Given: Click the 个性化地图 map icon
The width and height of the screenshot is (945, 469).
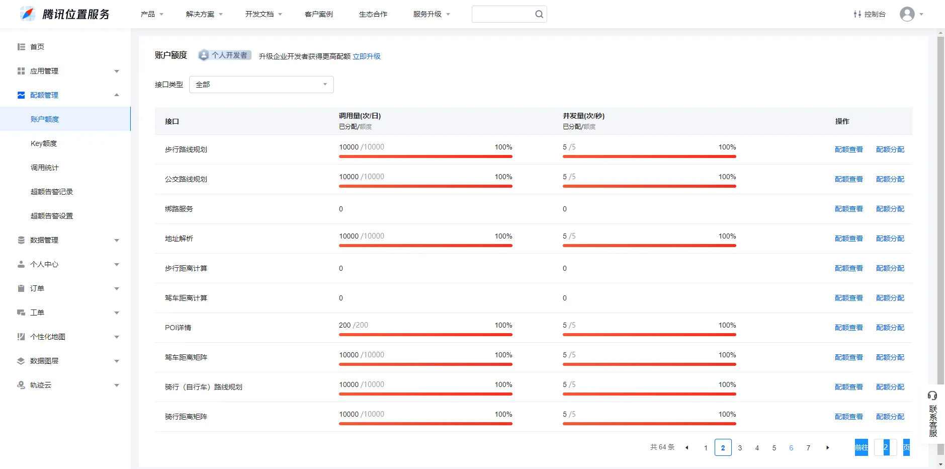Looking at the screenshot, I should point(21,337).
